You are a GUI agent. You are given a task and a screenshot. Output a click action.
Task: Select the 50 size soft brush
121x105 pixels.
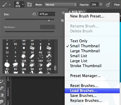coord(24,43)
